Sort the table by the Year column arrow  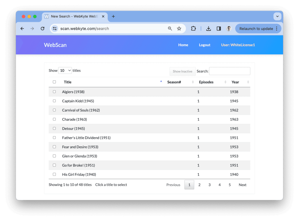tap(248, 82)
